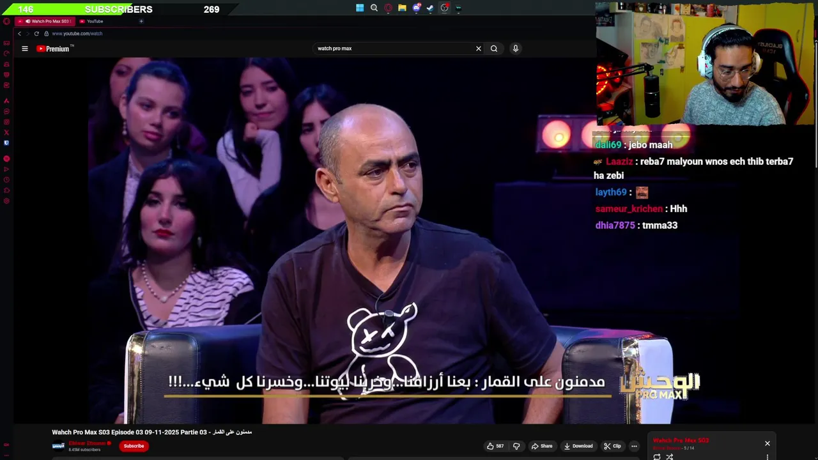Clear the YouTube search text
This screenshot has height=460, width=818.
[x=478, y=49]
